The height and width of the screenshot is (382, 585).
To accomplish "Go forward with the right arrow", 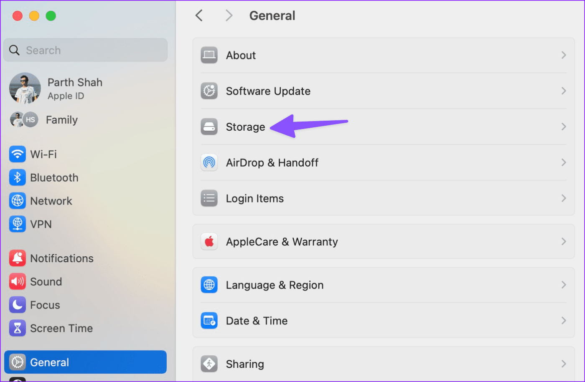I will 229,16.
